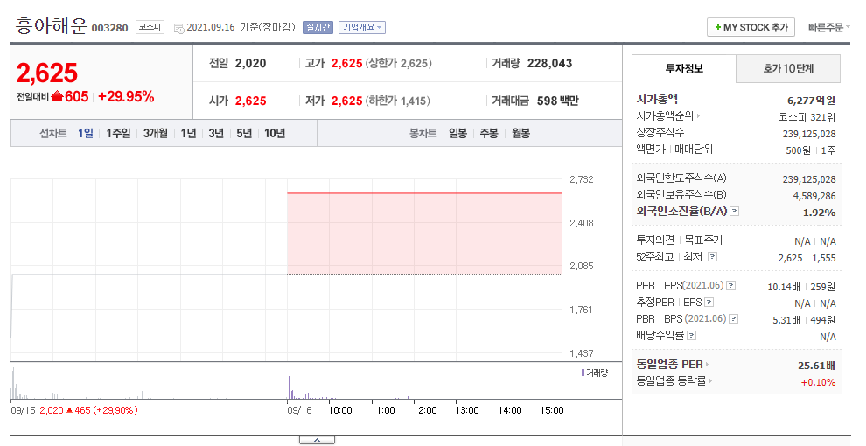The height and width of the screenshot is (446, 866).
Task: Click the MY STOCK 추가 button
Action: point(751,27)
